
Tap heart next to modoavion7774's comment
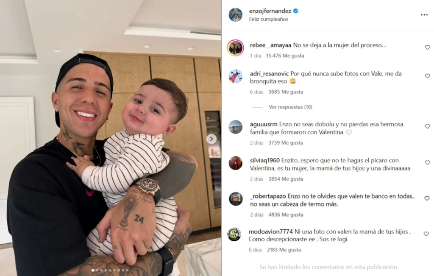[426, 234]
